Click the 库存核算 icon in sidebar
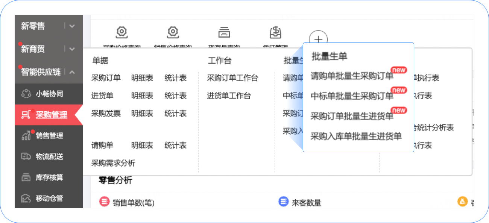 [x=26, y=177]
